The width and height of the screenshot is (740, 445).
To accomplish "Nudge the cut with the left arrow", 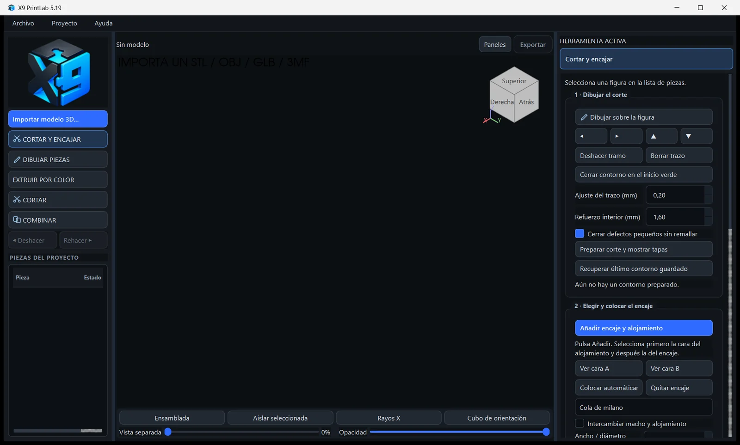I will point(591,136).
